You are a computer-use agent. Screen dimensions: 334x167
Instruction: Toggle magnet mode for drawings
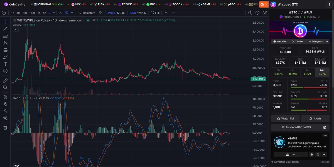pos(5,97)
